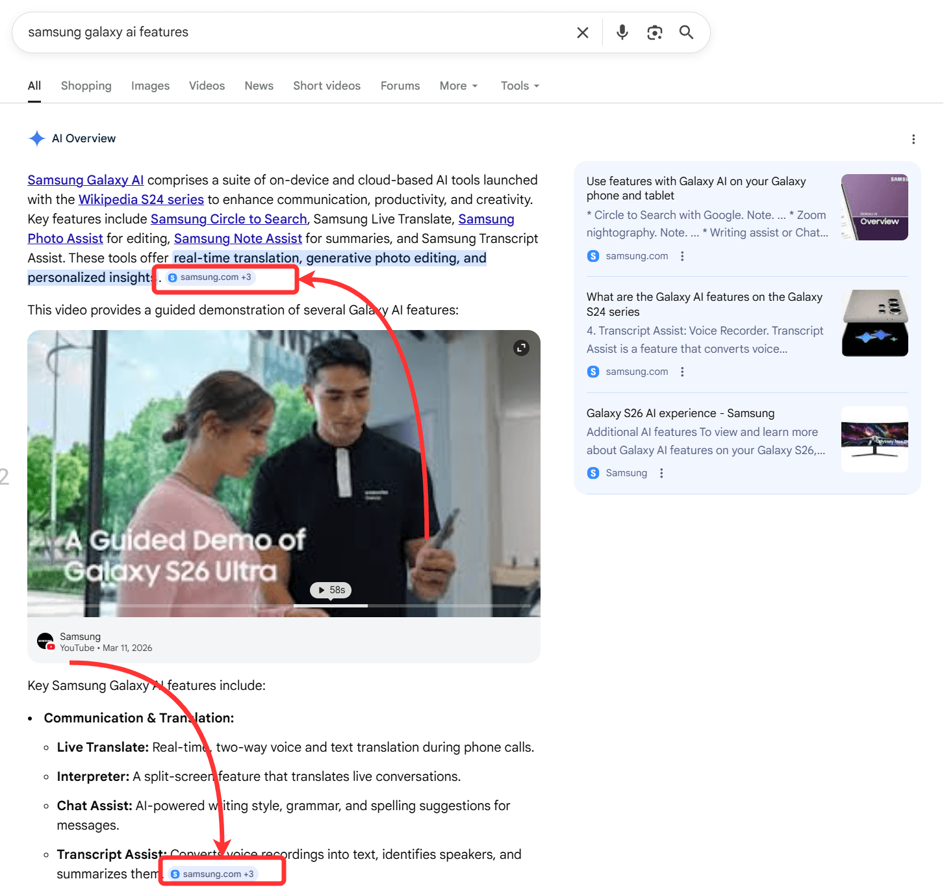Open the Samsung Circle to Search link
Viewport: 944px width, 892px height.
point(228,219)
